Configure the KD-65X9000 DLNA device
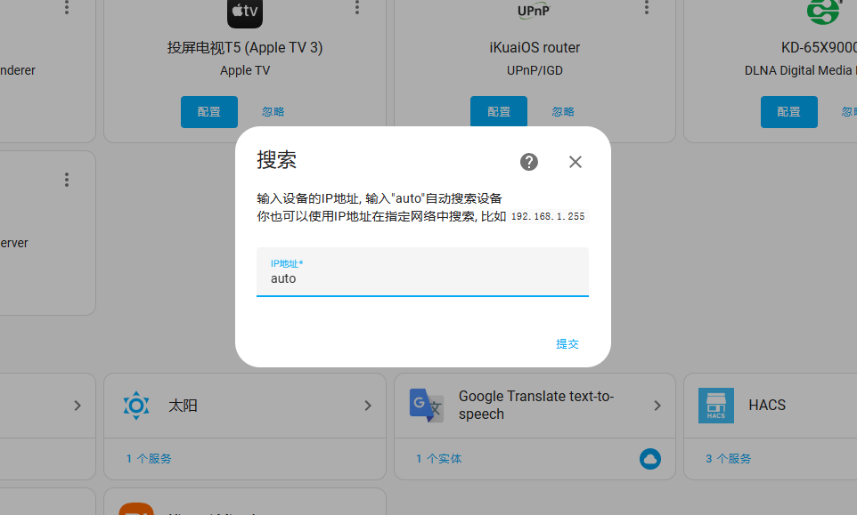 pyautogui.click(x=788, y=112)
